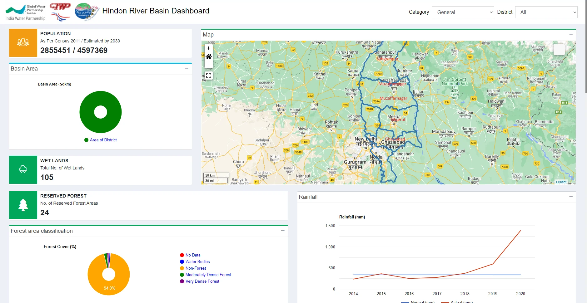Click the reserved forest tree icon

pyautogui.click(x=23, y=205)
